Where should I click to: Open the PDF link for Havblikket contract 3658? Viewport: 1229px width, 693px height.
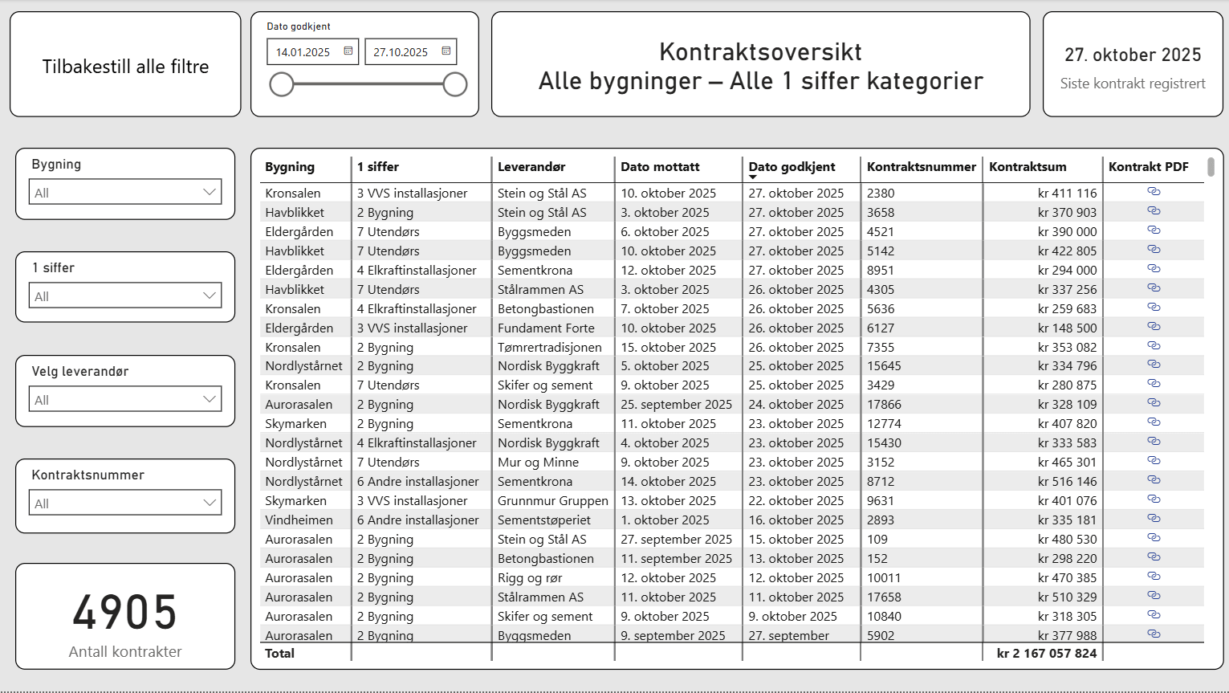coord(1154,211)
